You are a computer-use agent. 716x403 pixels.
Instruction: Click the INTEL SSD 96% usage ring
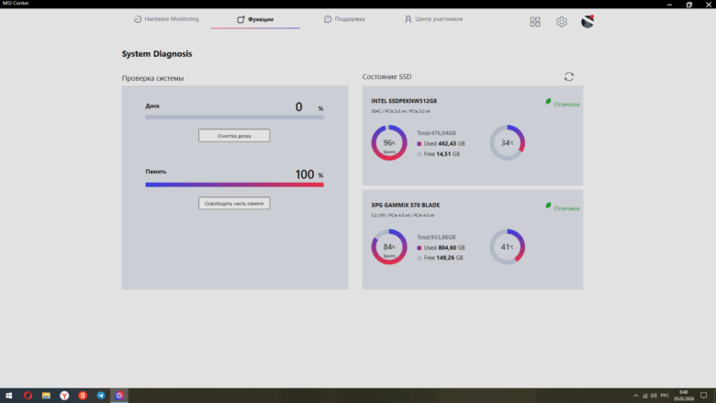(388, 143)
